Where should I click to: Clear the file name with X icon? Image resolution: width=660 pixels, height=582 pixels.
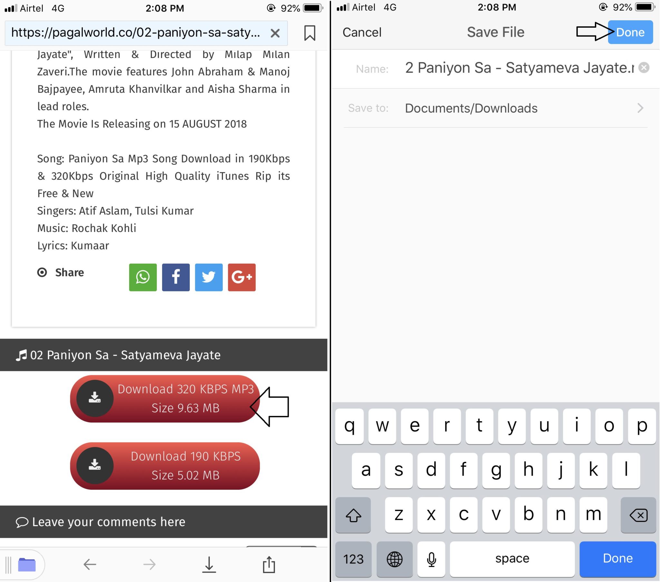(x=644, y=67)
